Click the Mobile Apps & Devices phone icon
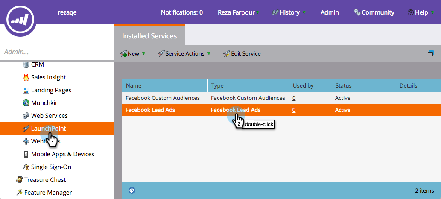The width and height of the screenshot is (441, 199). point(26,154)
